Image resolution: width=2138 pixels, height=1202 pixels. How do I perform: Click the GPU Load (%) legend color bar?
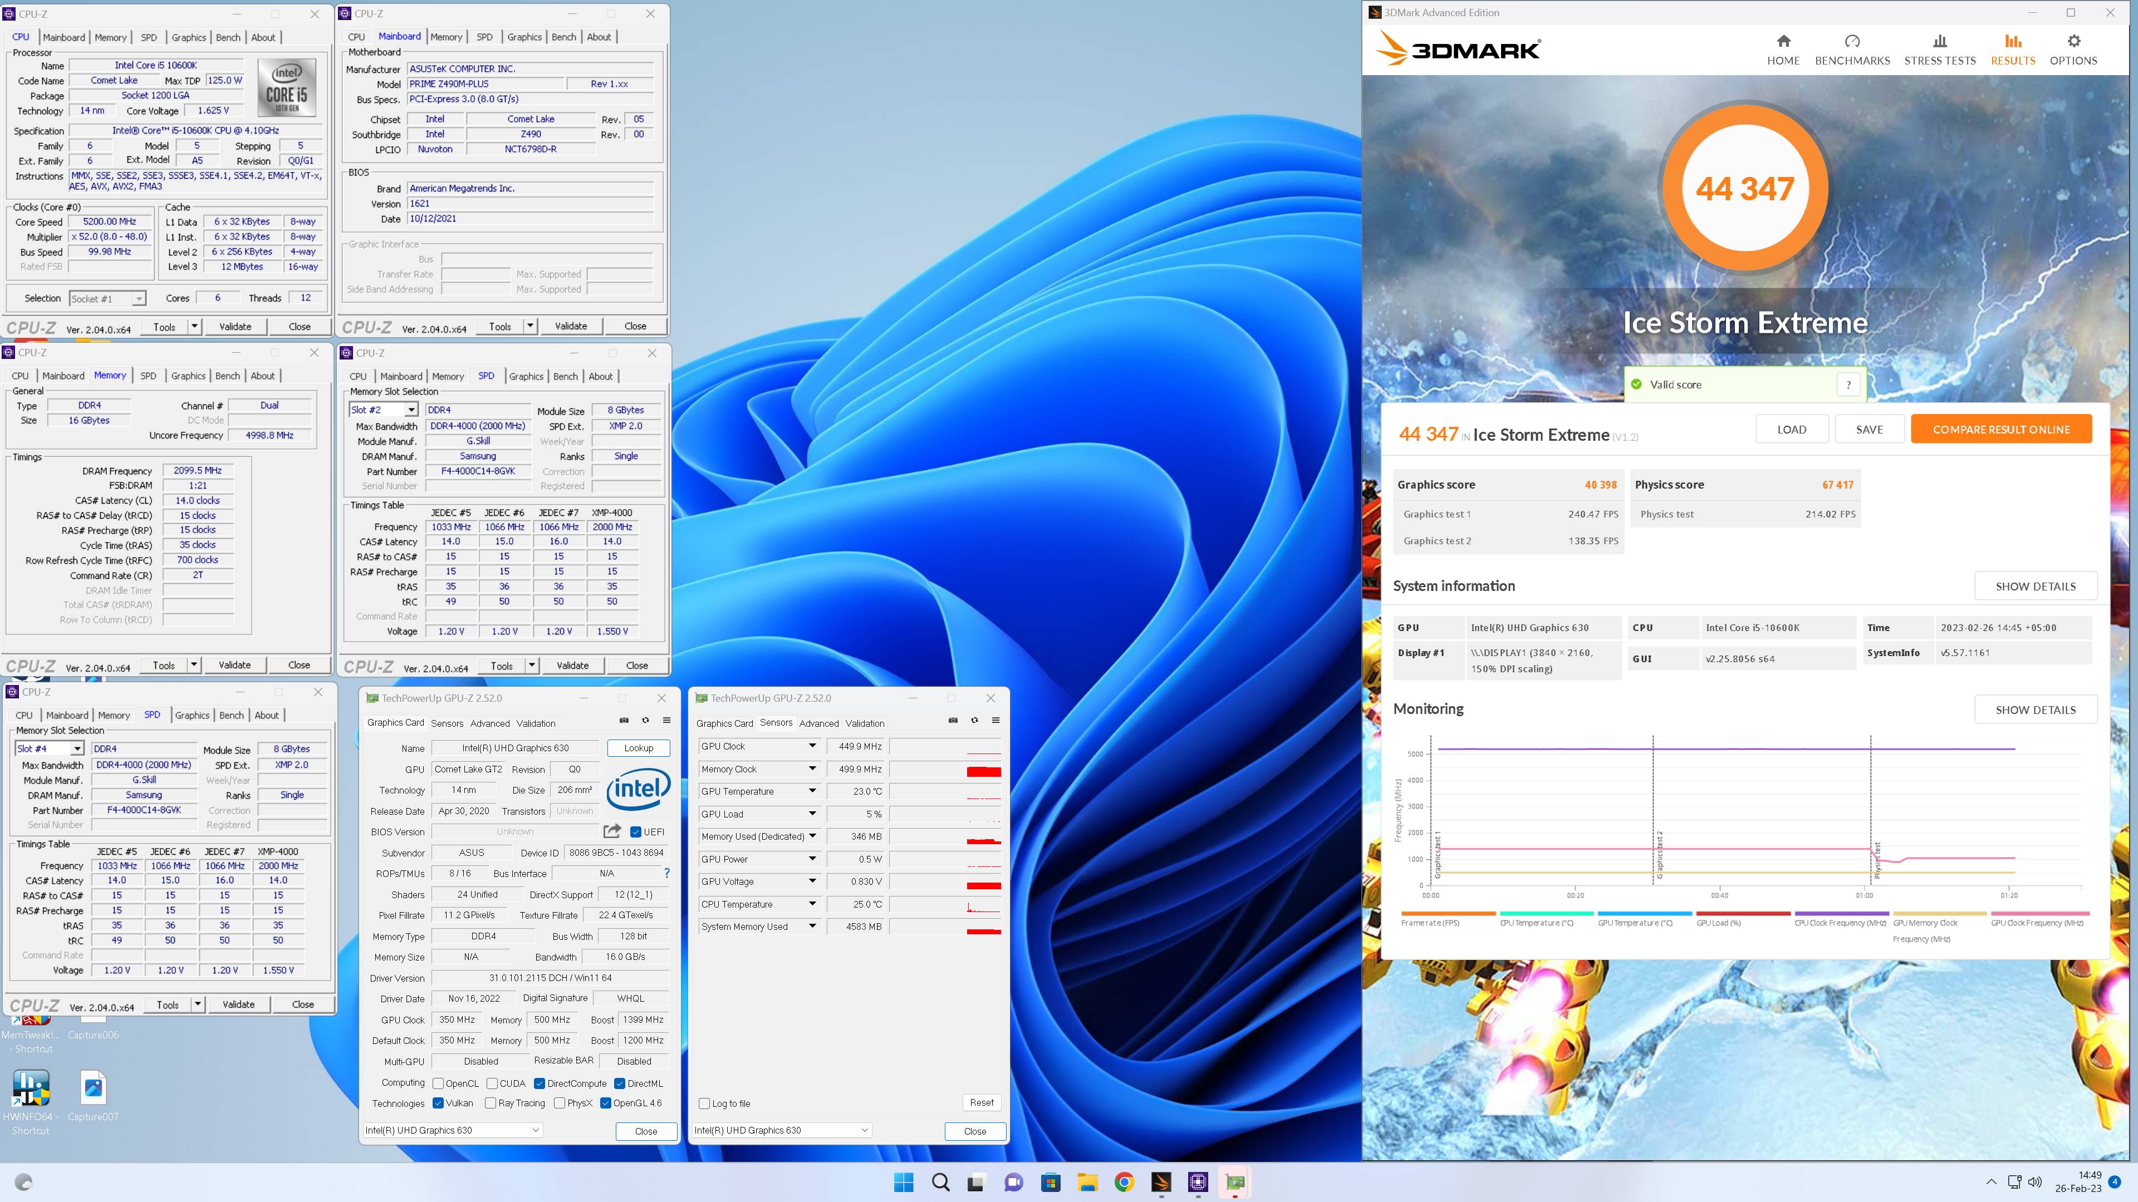(x=1743, y=913)
